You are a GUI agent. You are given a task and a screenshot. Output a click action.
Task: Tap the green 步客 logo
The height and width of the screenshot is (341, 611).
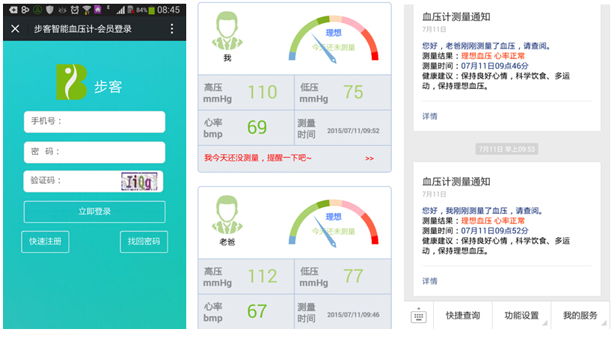click(x=72, y=82)
